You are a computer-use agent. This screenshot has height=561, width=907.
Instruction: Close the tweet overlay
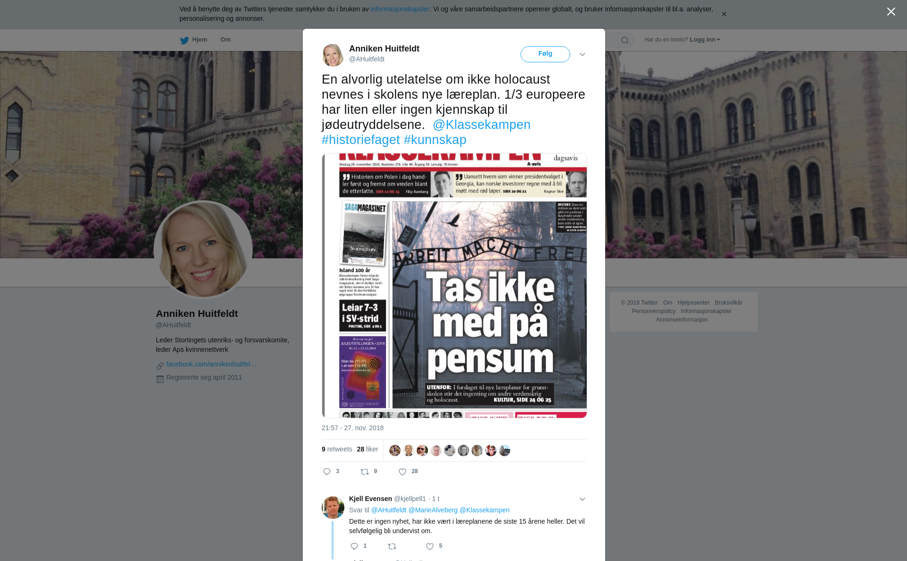pyautogui.click(x=891, y=11)
